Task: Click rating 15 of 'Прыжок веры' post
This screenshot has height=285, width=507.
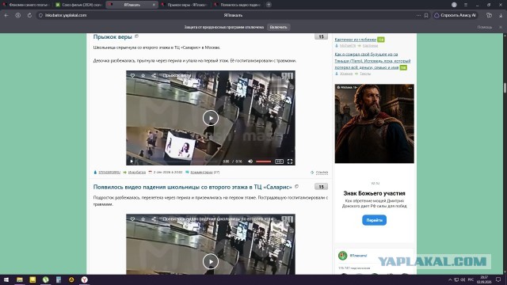Action: click(321, 36)
